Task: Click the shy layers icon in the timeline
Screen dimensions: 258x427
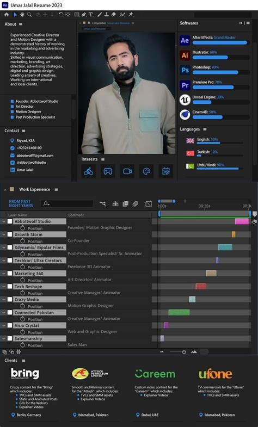Action: (x=115, y=203)
